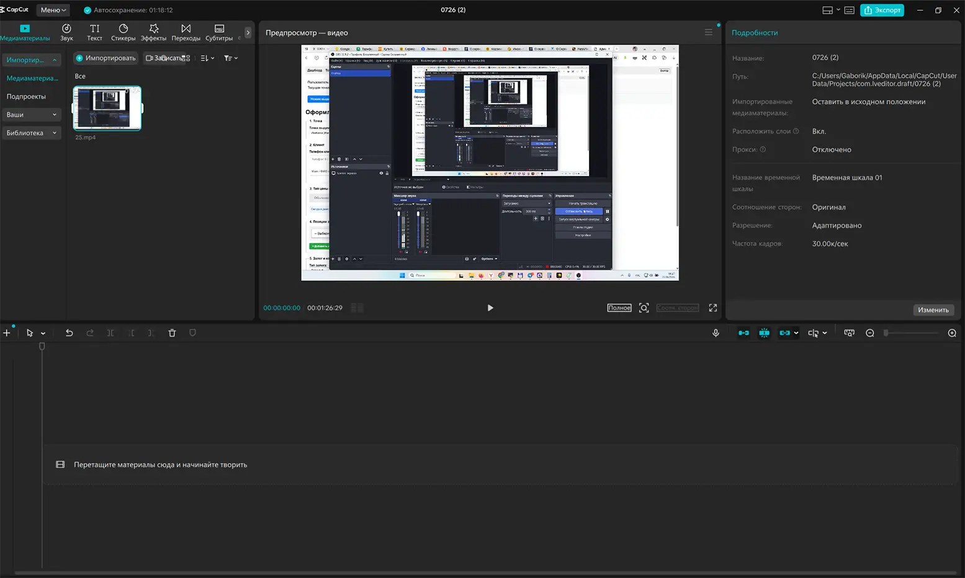This screenshot has height=578, width=965.
Task: Zoom out the timeline
Action: 870,333
